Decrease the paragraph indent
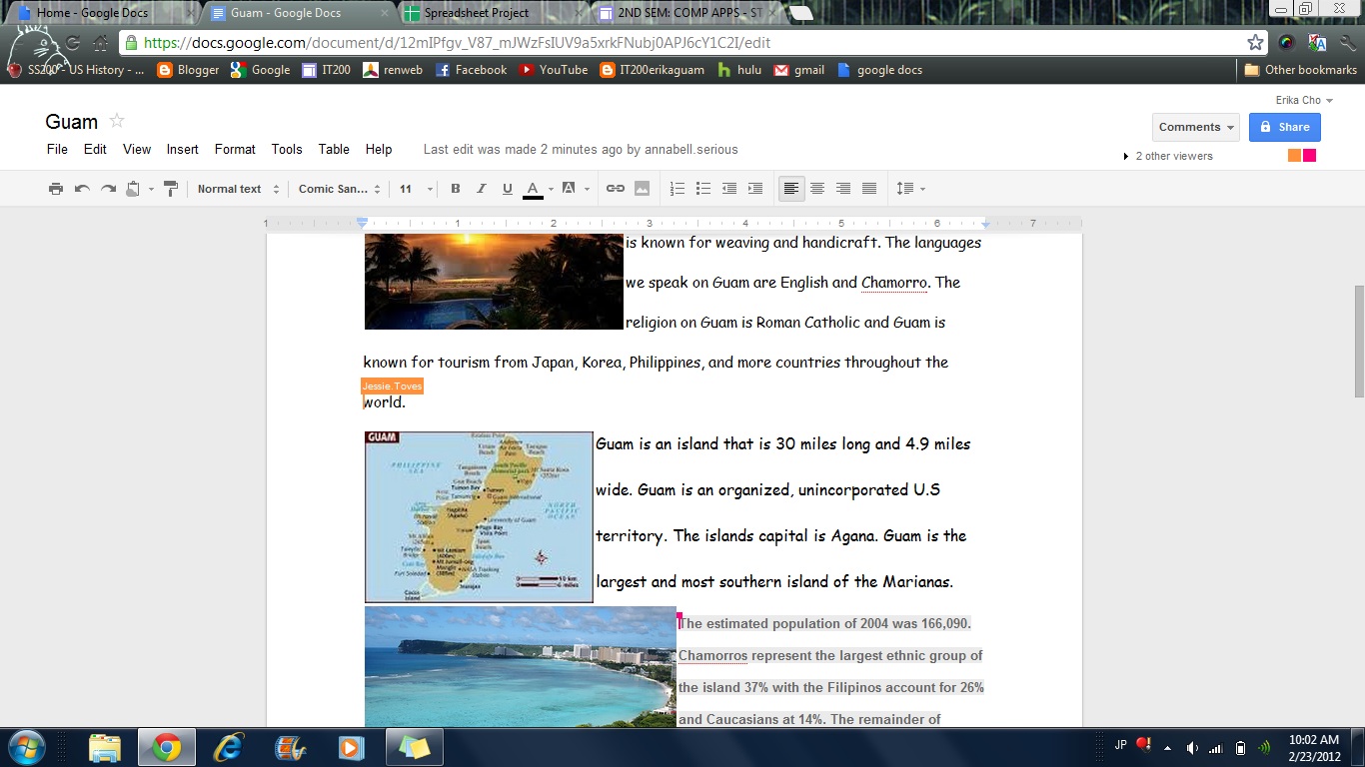 click(x=729, y=189)
